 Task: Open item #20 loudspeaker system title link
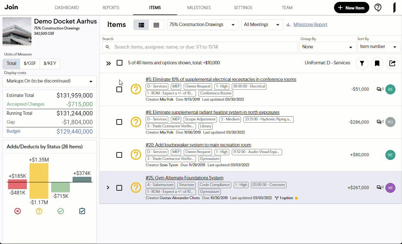[198, 145]
